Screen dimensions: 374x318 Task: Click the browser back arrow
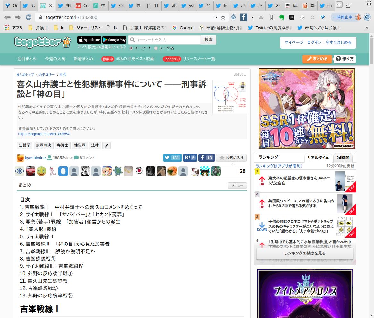tap(7, 17)
